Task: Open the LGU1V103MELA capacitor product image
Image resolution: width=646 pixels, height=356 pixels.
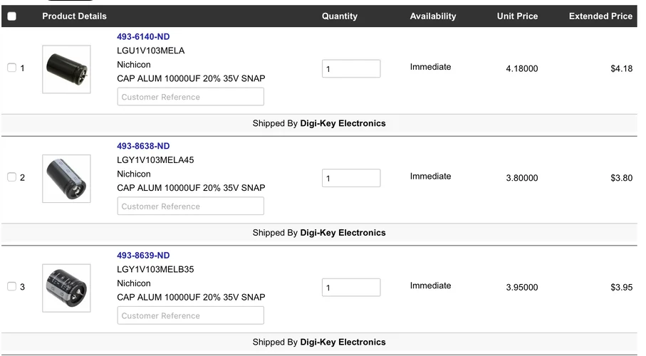Action: (x=66, y=69)
